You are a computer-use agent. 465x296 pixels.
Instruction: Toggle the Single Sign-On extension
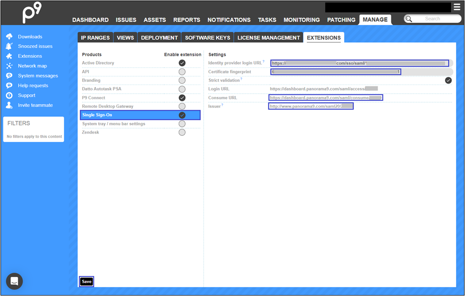182,115
